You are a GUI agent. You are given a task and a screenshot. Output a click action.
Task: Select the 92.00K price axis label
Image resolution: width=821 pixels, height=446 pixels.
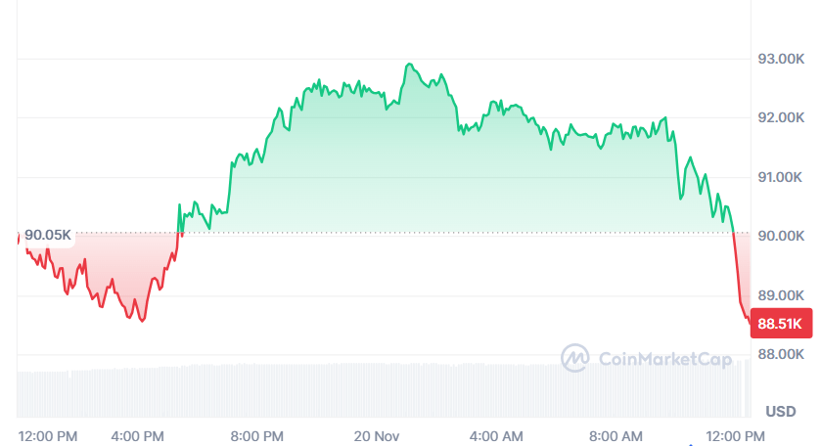pos(781,117)
